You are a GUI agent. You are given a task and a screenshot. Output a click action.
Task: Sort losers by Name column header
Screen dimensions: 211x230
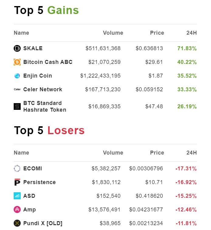point(21,153)
